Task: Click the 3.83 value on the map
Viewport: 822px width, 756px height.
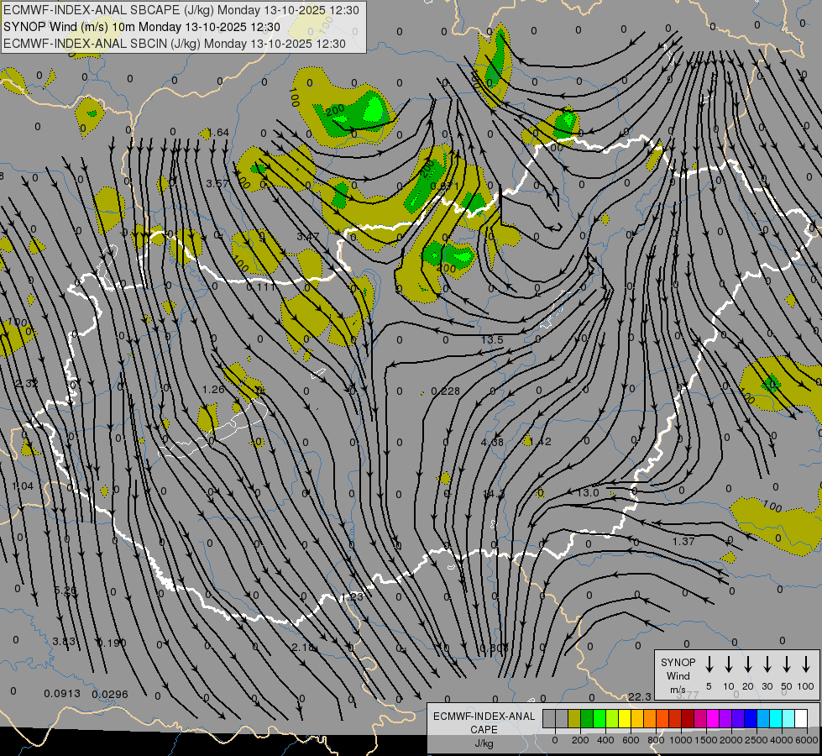Action: pyautogui.click(x=64, y=642)
